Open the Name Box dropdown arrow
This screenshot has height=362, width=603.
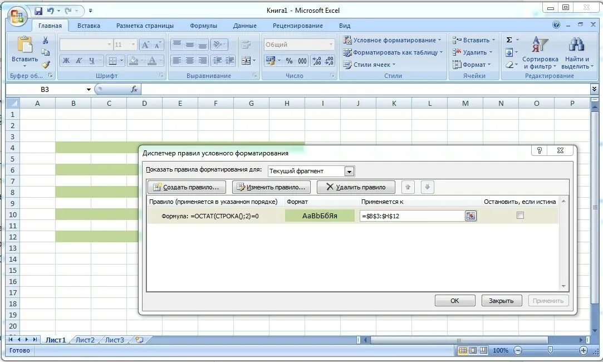pyautogui.click(x=89, y=90)
